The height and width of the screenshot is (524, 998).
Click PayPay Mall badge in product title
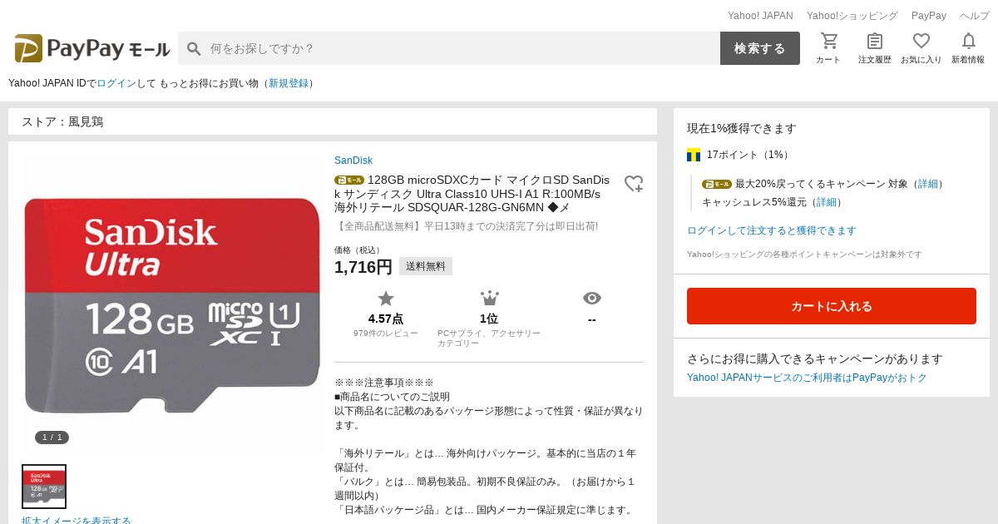click(x=349, y=180)
